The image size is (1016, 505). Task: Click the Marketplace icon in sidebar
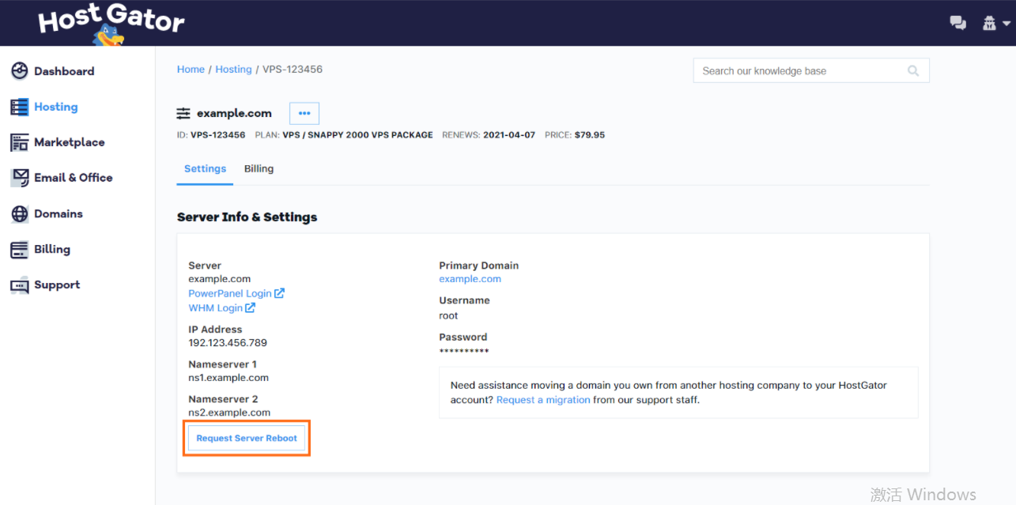coord(19,142)
